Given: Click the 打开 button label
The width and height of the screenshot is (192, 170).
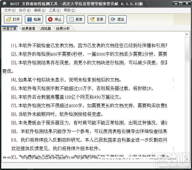Looking at the screenshot, I should pos(16,19).
